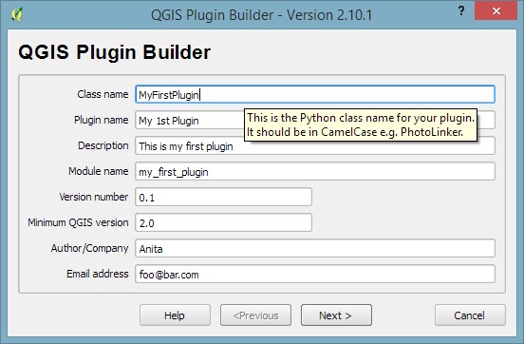Click into the Description text field
524x344 pixels.
pyautogui.click(x=315, y=146)
